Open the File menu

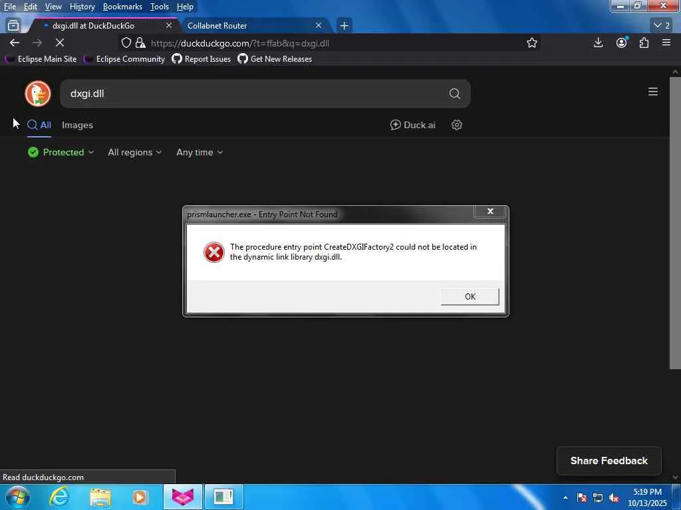tap(9, 7)
